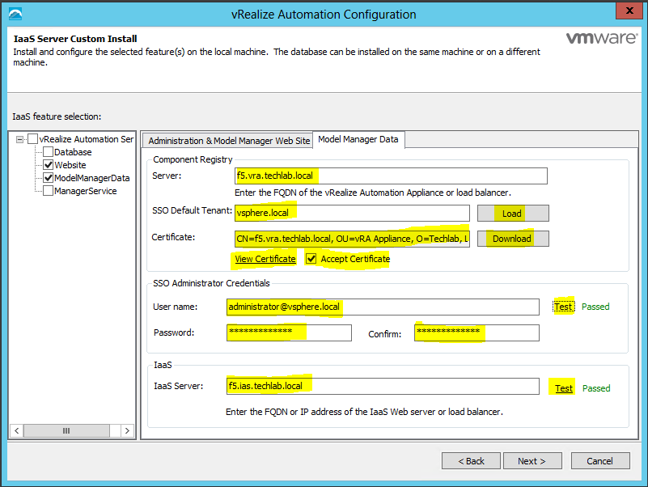Close the vRealize Automation Configuration window
The width and height of the screenshot is (648, 487).
629,11
